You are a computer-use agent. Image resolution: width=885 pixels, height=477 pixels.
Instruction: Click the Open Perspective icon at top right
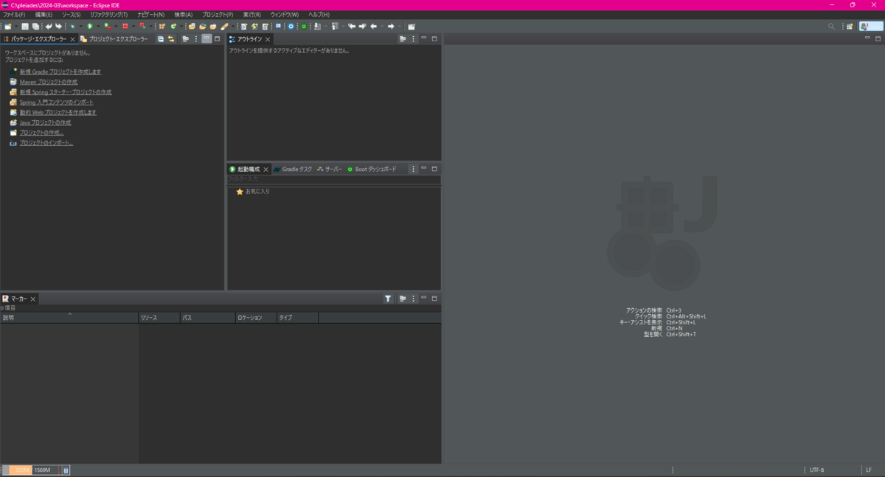point(850,27)
